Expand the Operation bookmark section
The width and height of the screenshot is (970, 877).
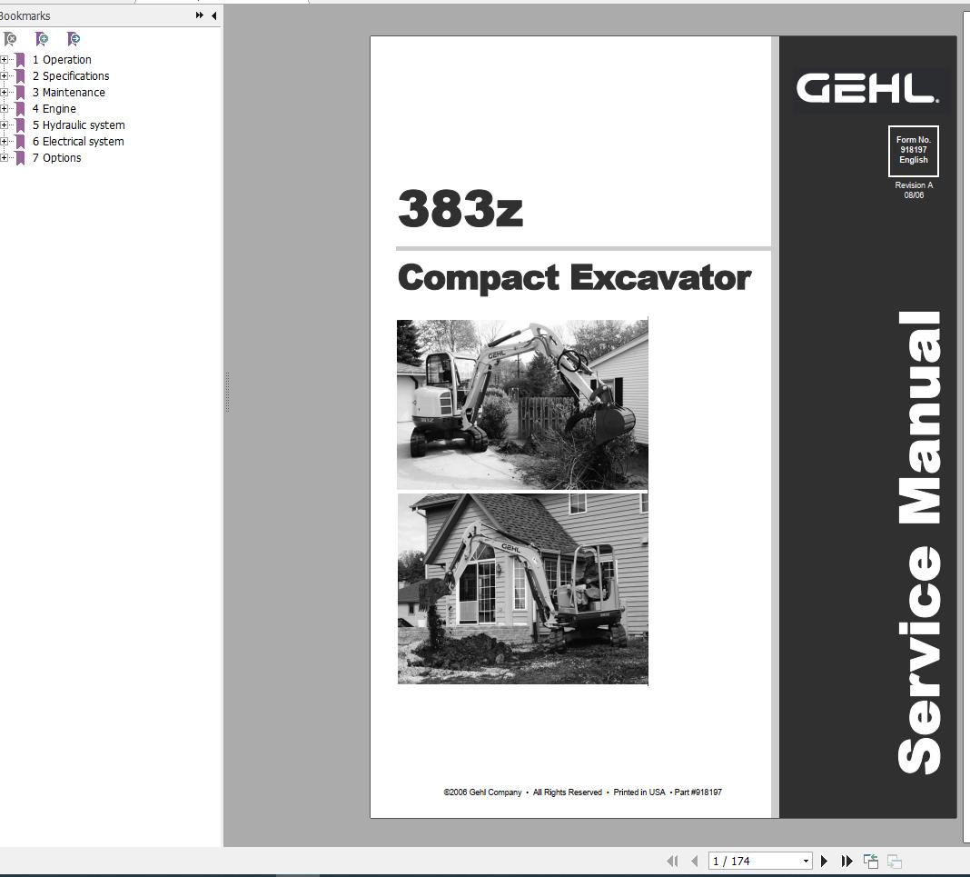(5, 59)
